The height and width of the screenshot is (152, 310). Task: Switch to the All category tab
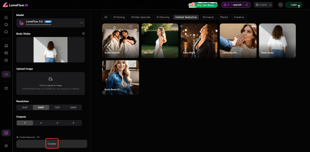106,17
